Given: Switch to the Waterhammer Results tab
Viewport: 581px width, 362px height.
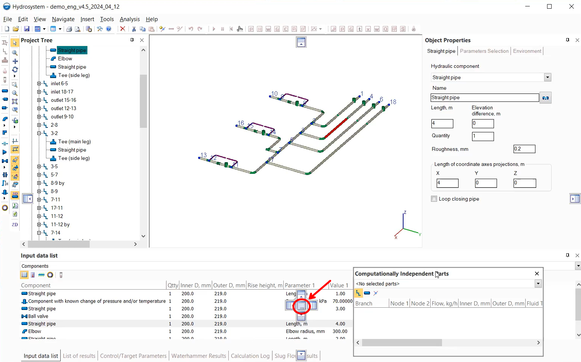Looking at the screenshot, I should click(199, 356).
